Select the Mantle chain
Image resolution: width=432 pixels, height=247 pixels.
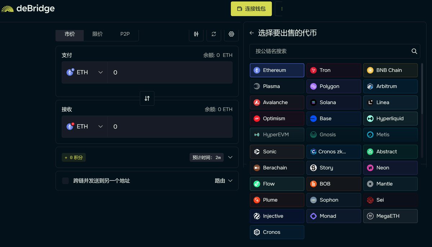[390, 184]
